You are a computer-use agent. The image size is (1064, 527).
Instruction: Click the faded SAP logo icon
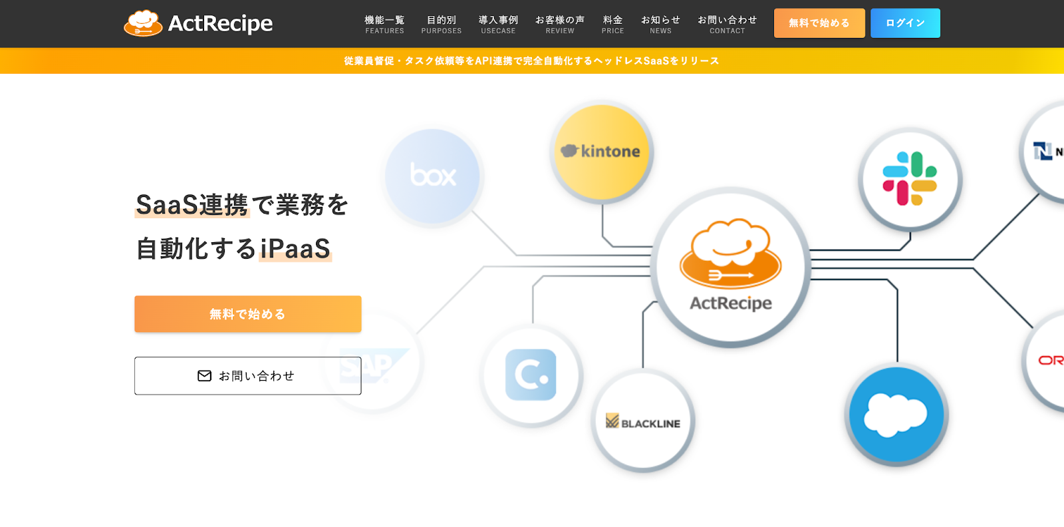(373, 363)
